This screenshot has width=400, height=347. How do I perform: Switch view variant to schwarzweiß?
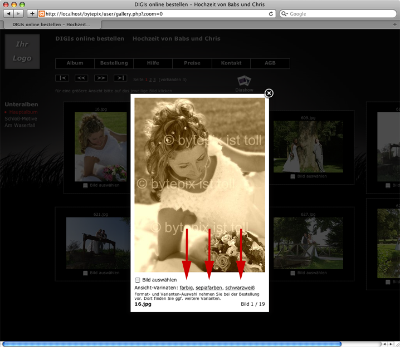click(240, 287)
